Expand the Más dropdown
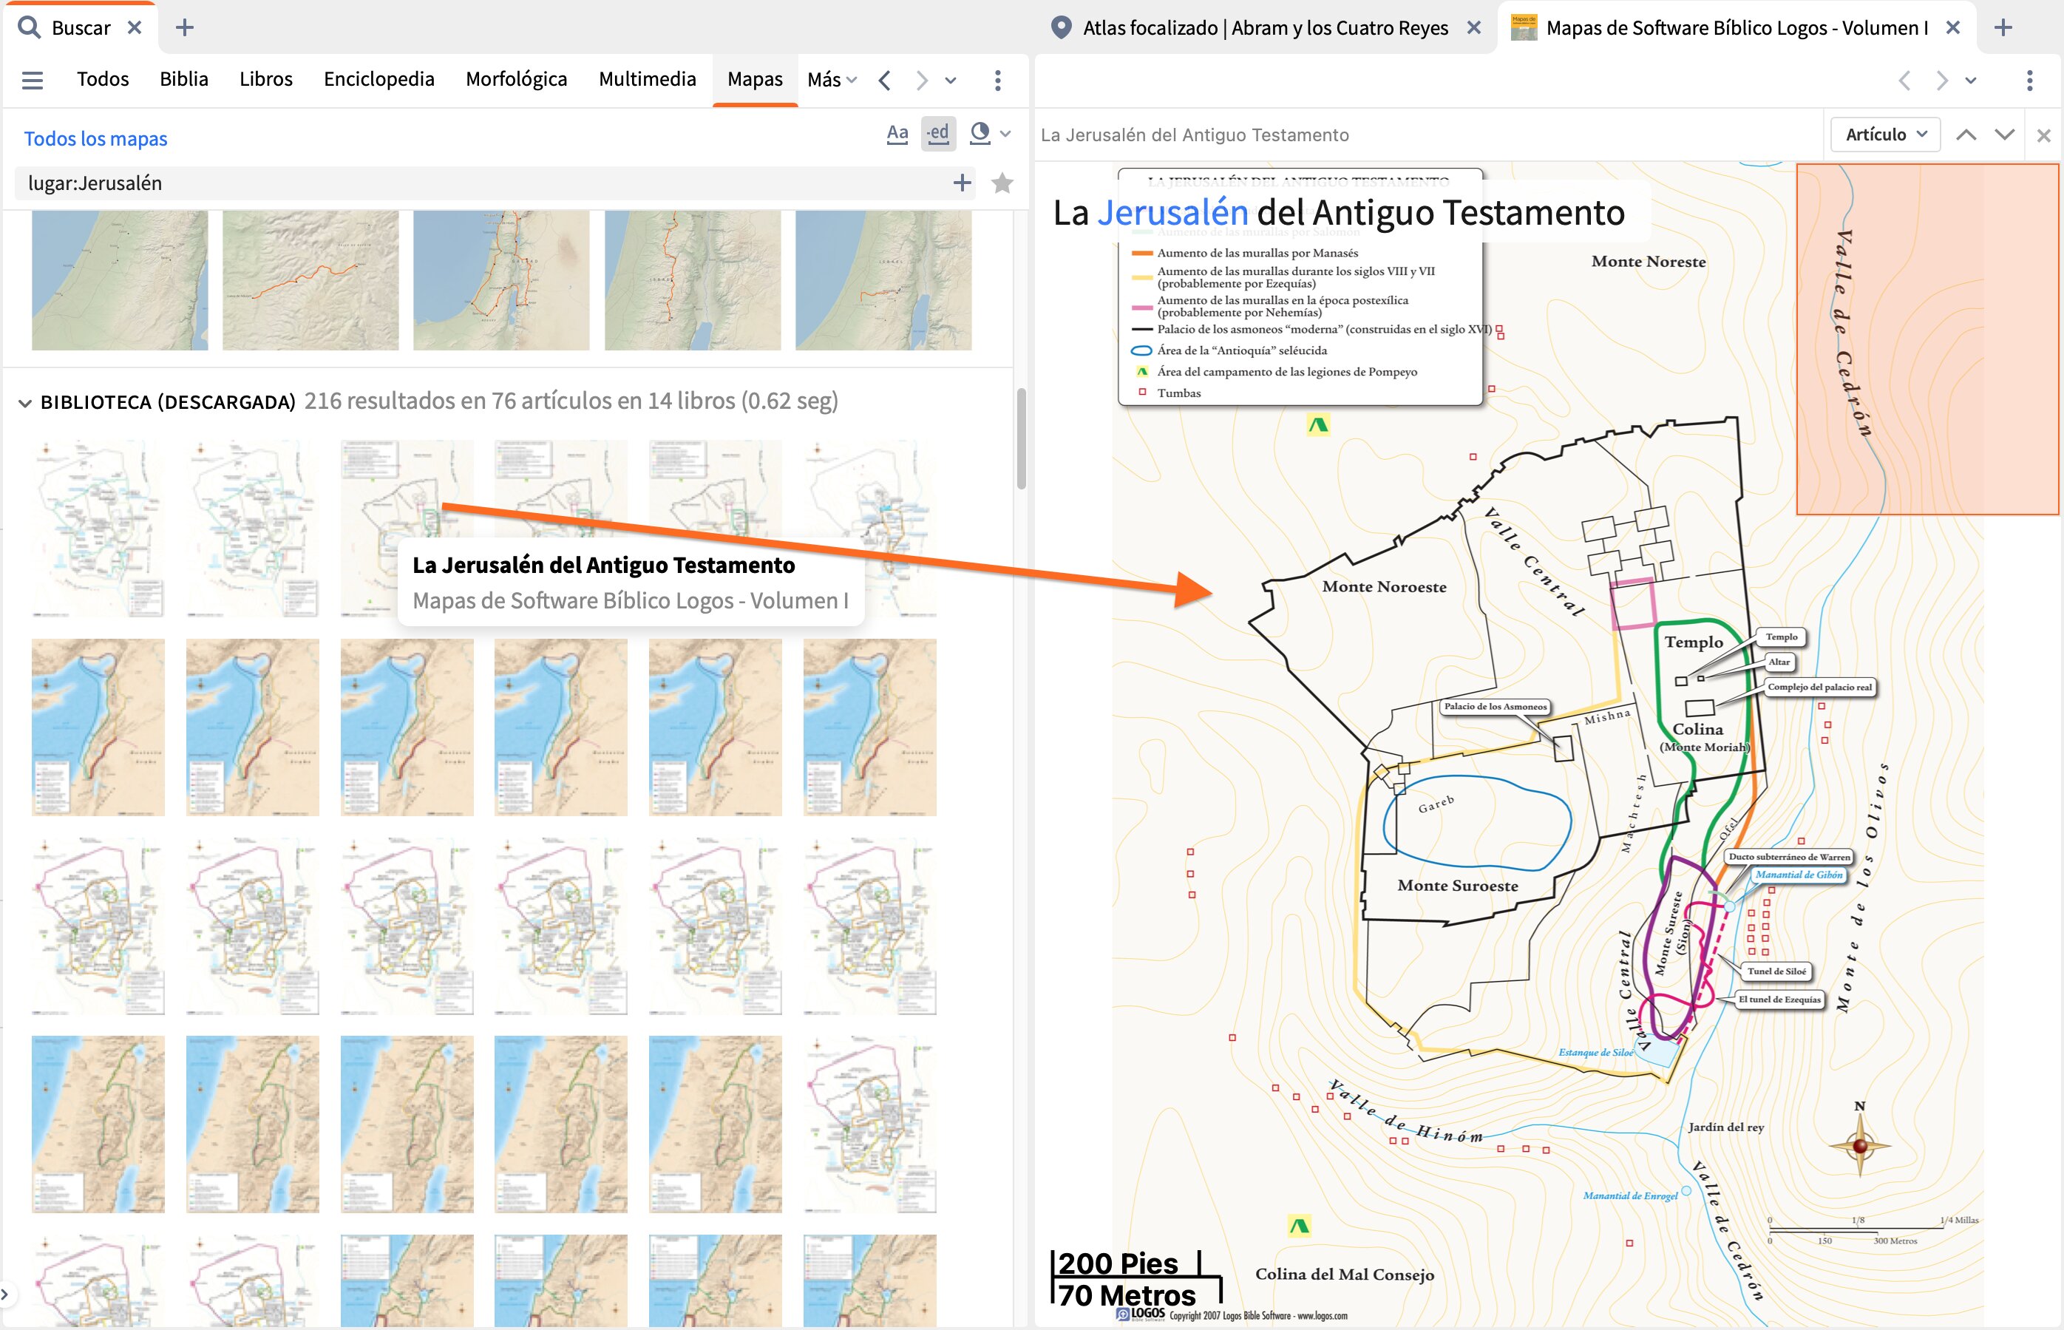Viewport: 2064px width, 1330px height. [x=832, y=81]
